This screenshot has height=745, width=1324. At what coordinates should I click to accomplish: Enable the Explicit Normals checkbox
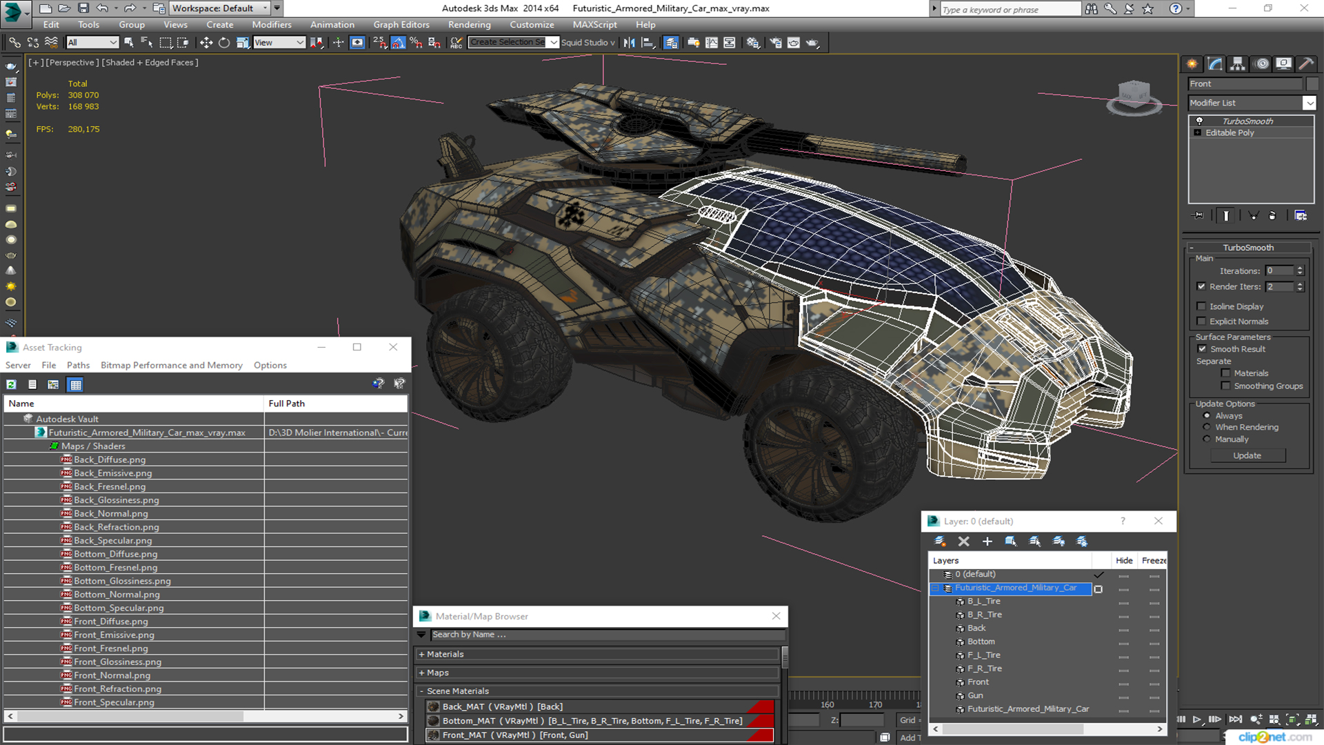point(1201,321)
